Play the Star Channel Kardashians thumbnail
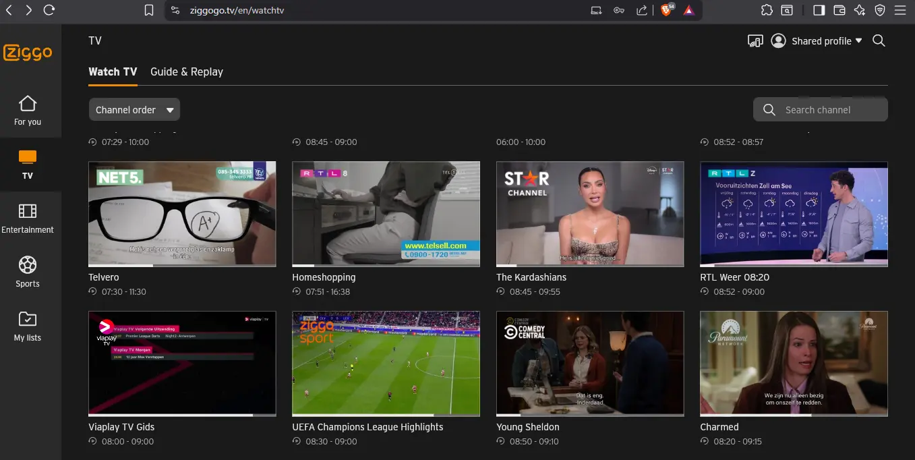Image resolution: width=915 pixels, height=460 pixels. (590, 214)
